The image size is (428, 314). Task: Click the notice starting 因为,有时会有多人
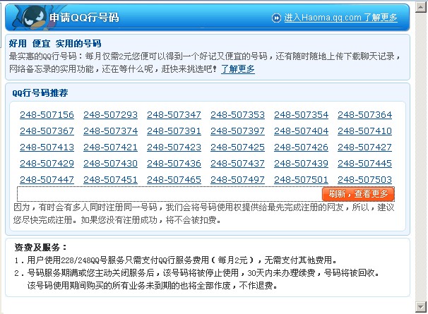coord(204,214)
